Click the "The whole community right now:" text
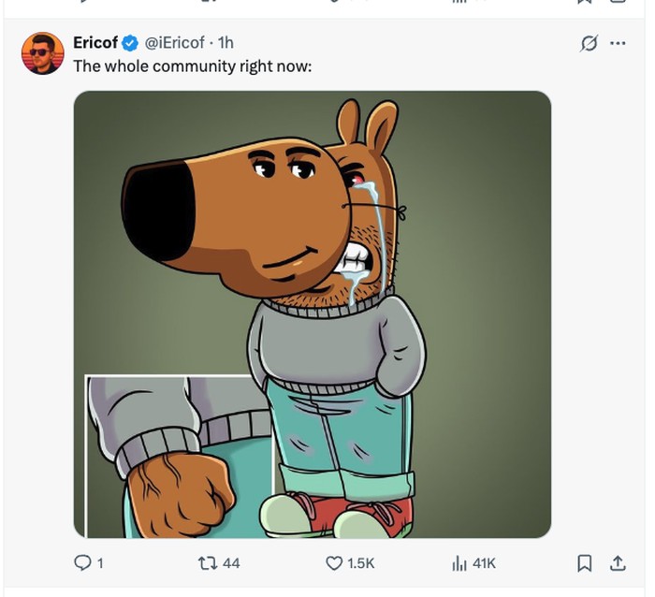 point(192,66)
